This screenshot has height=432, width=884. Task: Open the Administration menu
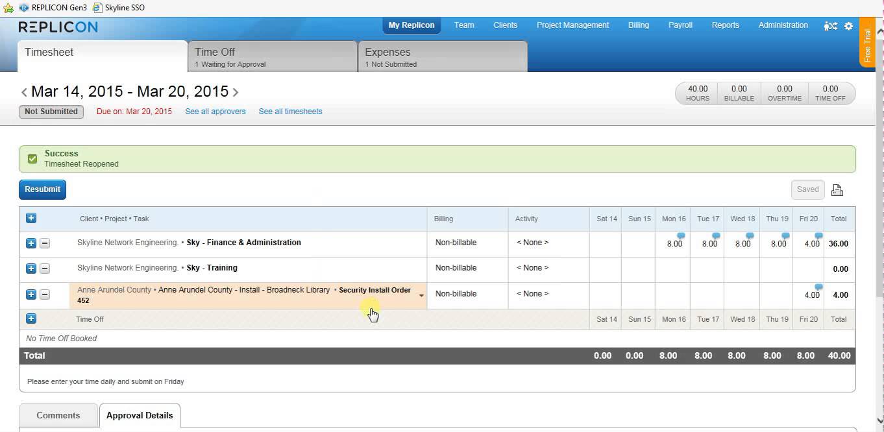coord(783,25)
